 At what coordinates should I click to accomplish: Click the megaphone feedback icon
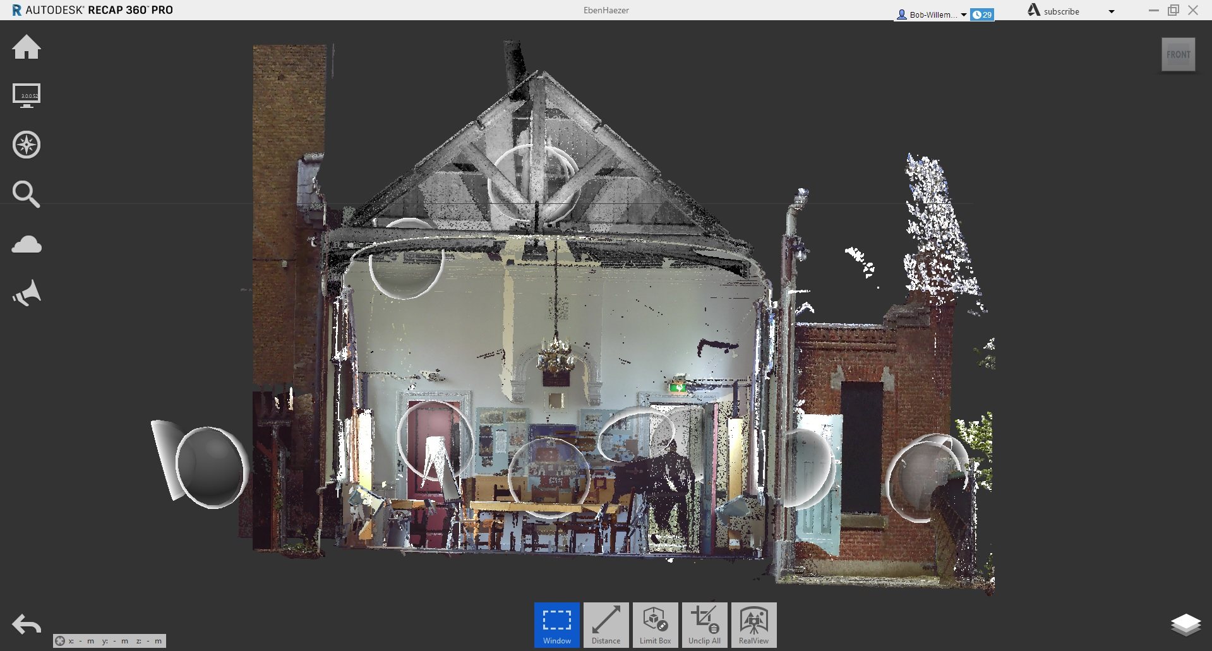coord(27,294)
